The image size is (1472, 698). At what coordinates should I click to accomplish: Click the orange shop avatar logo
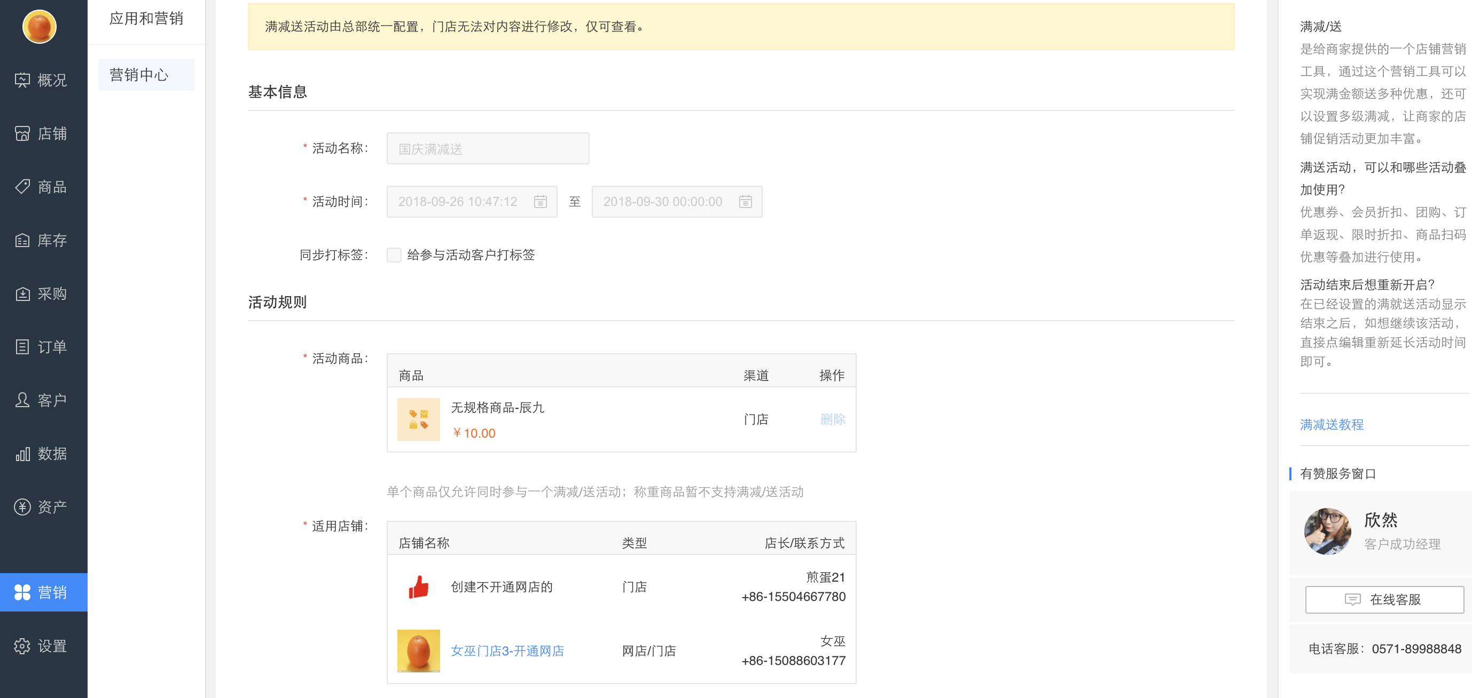pos(39,26)
